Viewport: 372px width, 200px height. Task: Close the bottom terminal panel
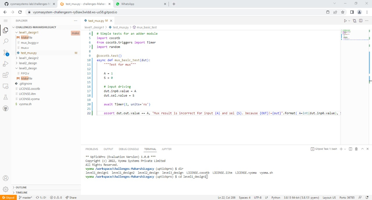(368, 149)
